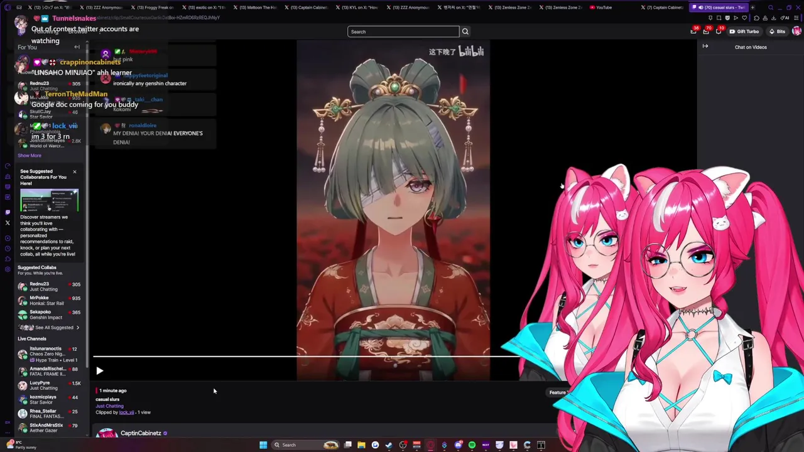This screenshot has width=804, height=452.
Task: Open the Gift Turbo button
Action: 744,31
